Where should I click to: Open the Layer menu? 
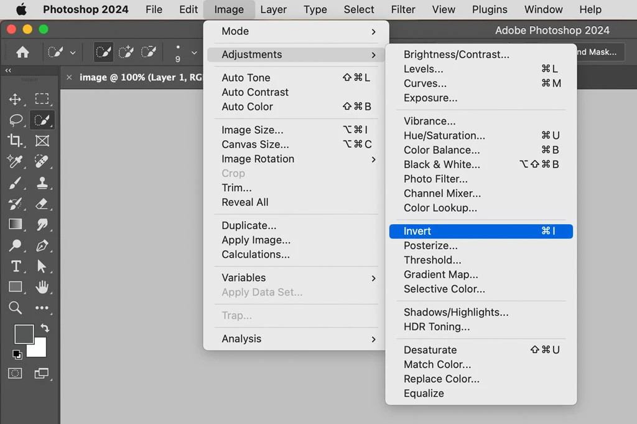click(274, 9)
